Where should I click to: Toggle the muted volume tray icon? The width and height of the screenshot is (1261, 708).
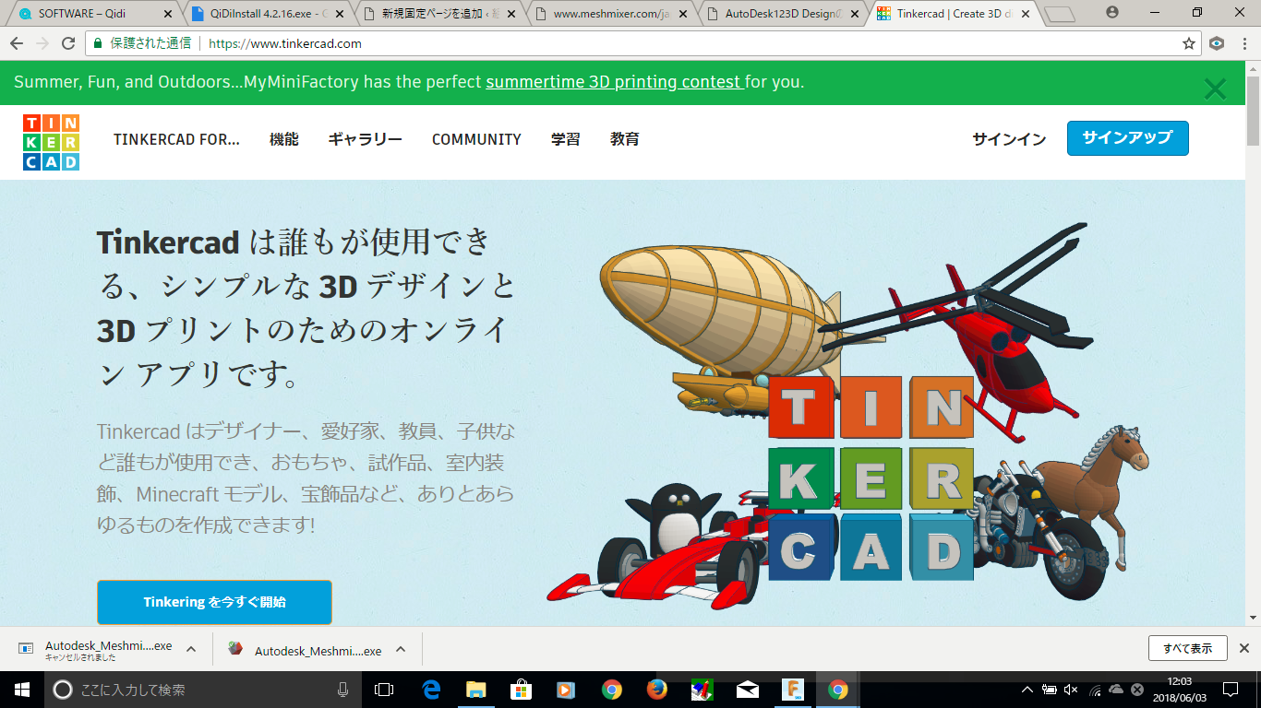click(x=1071, y=690)
